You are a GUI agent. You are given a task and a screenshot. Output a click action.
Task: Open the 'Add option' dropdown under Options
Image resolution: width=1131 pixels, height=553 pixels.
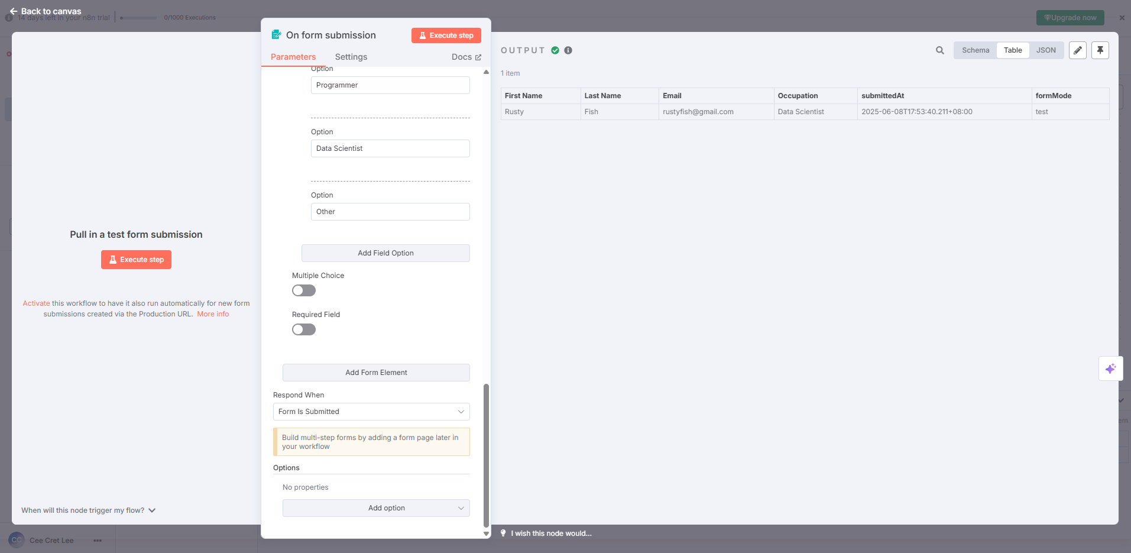[x=375, y=507]
